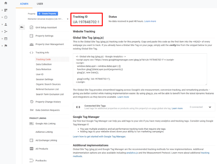217x164 pixels.
Task: Click inside the gtag.js code snippet box
Action: click(x=140, y=69)
